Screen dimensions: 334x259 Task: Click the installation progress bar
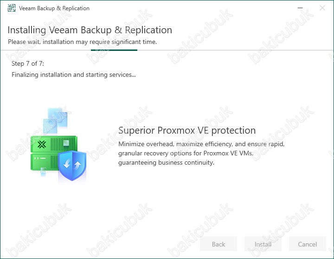tap(114, 50)
